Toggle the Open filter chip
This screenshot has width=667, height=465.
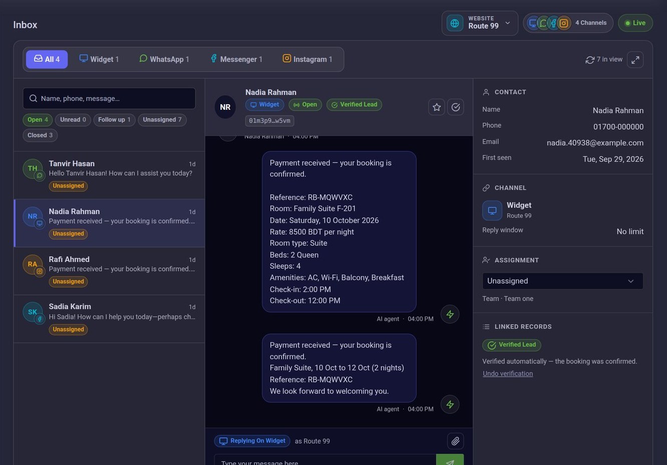pyautogui.click(x=38, y=120)
